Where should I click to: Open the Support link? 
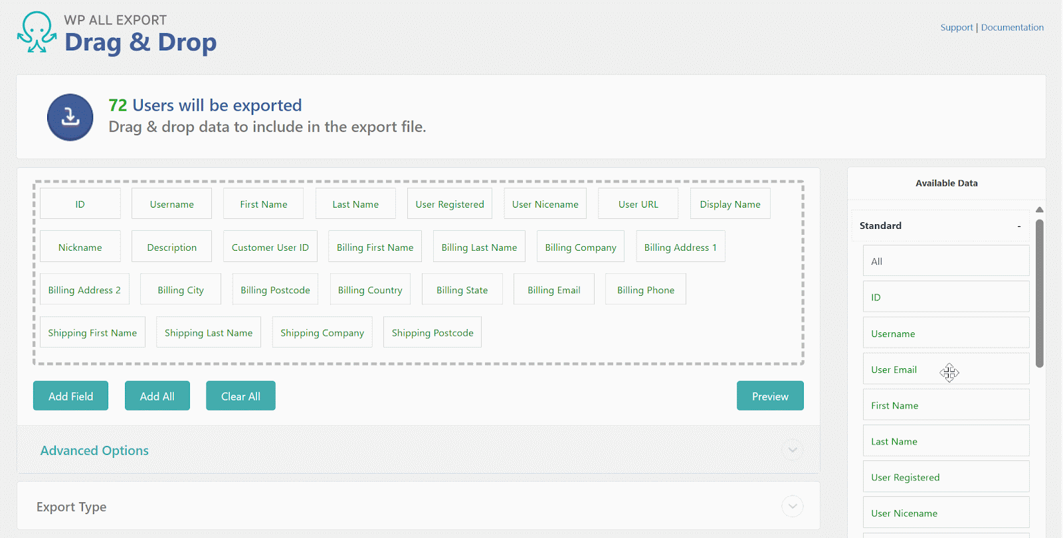pyautogui.click(x=956, y=27)
